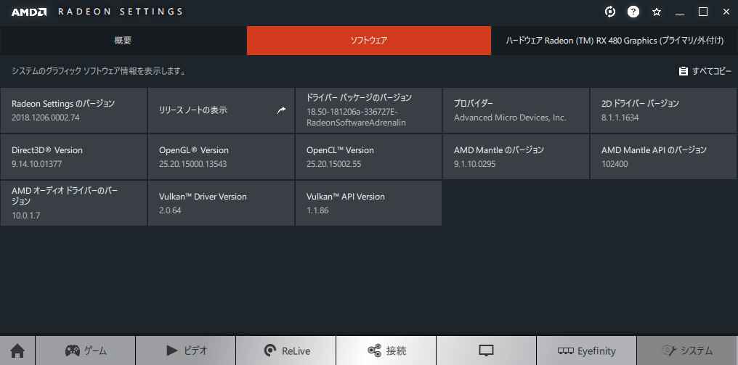The height and width of the screenshot is (365, 738).
Task: Click version value 2018.1206.0002.74
Action: click(x=45, y=117)
